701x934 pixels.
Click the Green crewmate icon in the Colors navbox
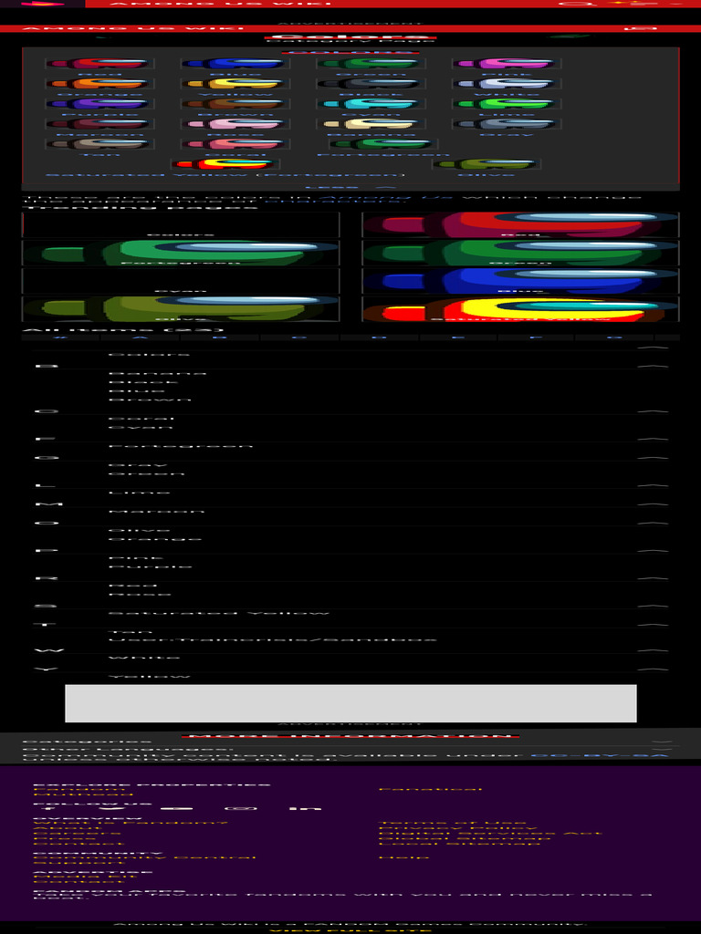pyautogui.click(x=371, y=64)
